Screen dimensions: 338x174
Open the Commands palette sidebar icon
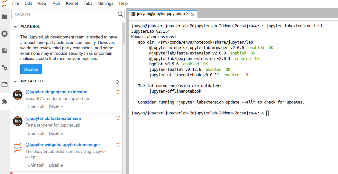(5, 51)
